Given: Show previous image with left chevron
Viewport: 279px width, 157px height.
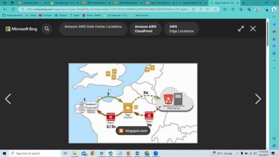Looking at the screenshot, I should (x=8, y=99).
